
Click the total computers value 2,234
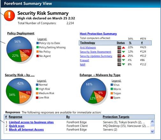pyautogui.click(x=70, y=23)
